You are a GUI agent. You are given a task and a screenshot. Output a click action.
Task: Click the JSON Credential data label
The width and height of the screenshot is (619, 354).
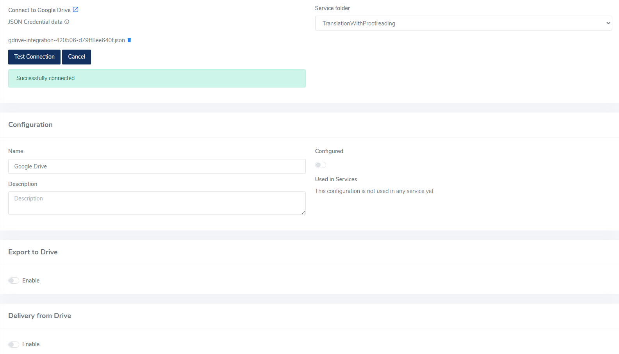(x=35, y=22)
